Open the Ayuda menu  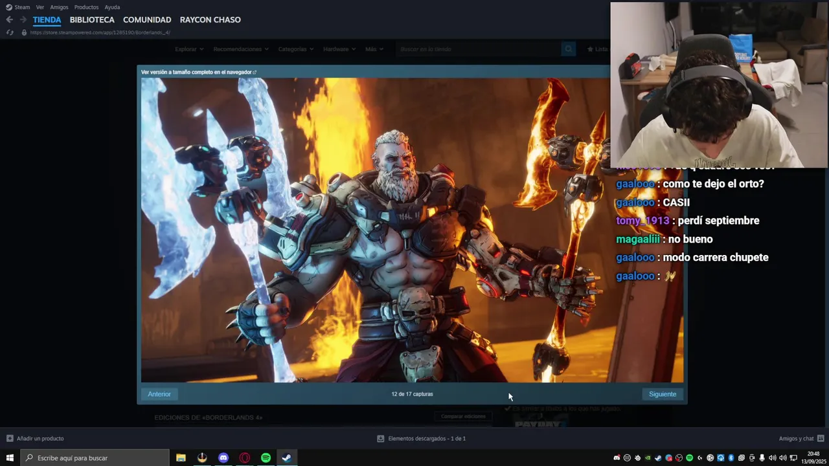point(112,7)
